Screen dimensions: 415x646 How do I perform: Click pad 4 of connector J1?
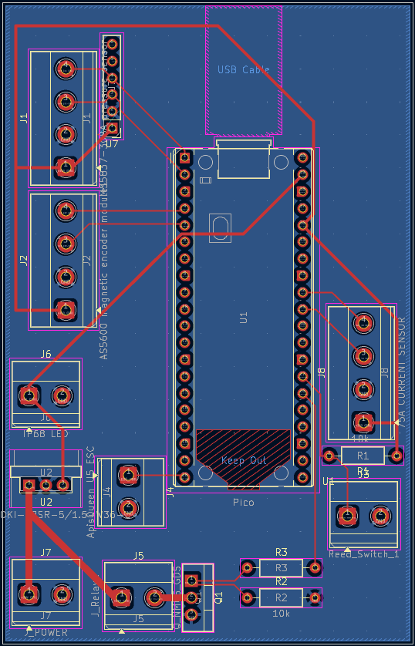(65, 69)
